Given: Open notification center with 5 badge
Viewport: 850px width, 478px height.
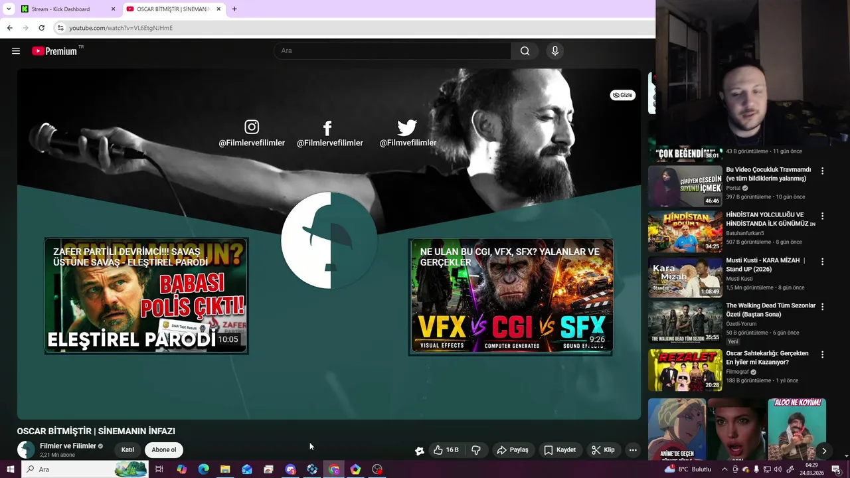Looking at the screenshot, I should [x=836, y=469].
